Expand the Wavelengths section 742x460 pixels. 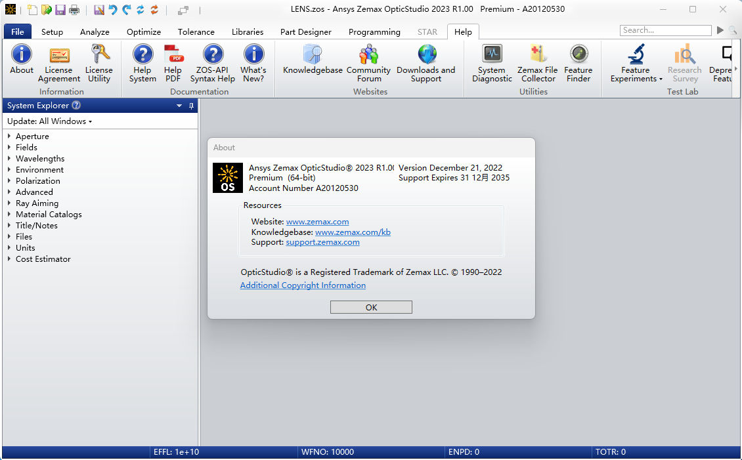9,158
